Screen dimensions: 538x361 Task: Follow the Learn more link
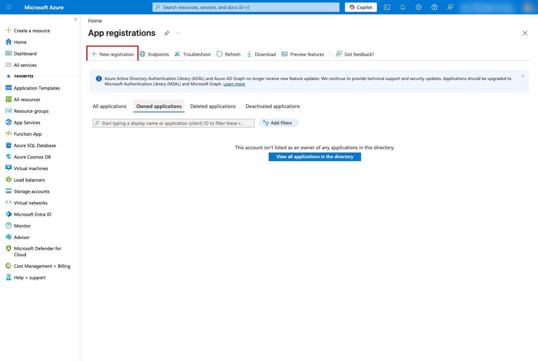pos(234,84)
